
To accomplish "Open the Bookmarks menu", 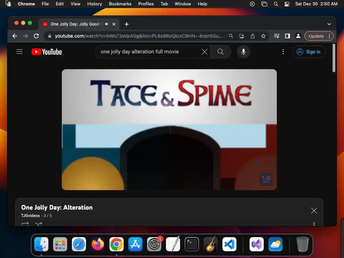I will pyautogui.click(x=120, y=4).
